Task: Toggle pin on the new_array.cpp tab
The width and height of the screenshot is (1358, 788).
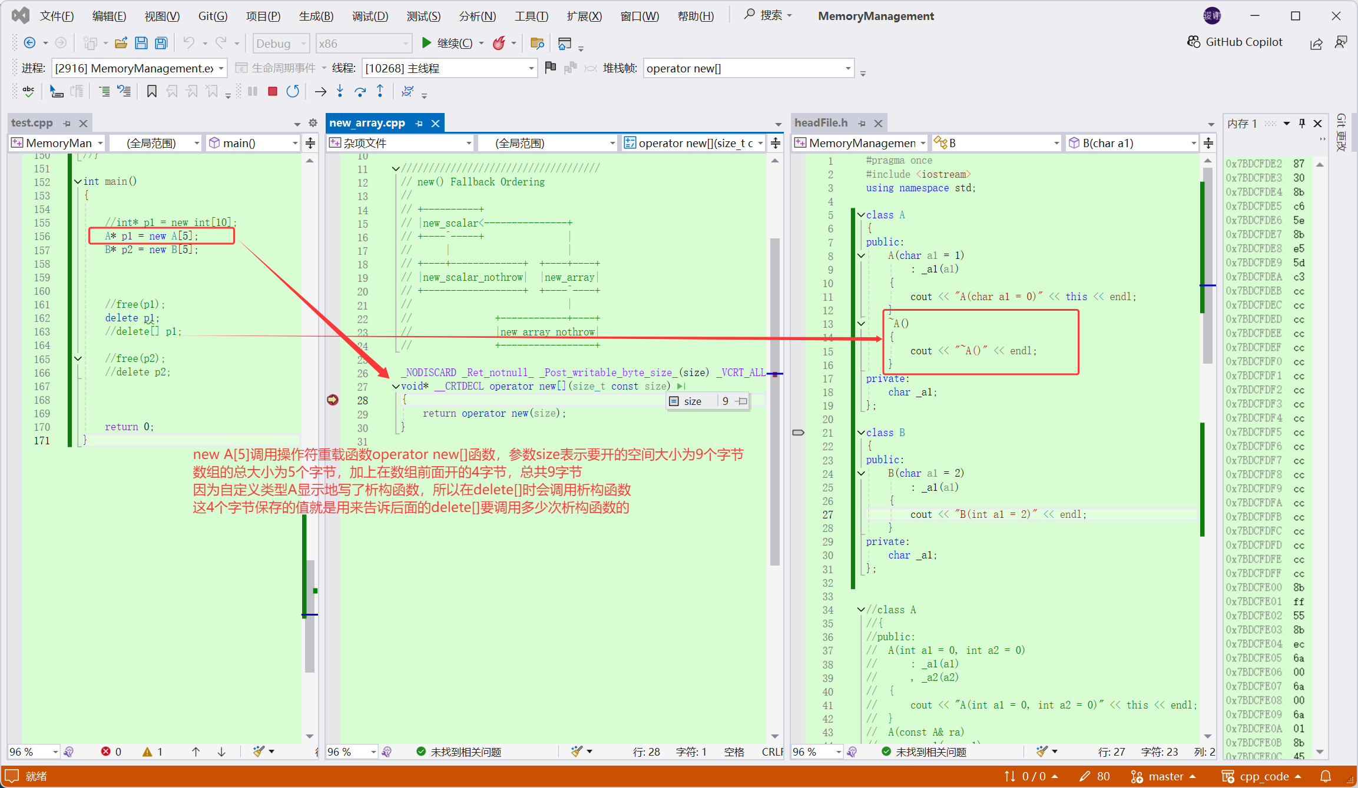Action: (419, 123)
